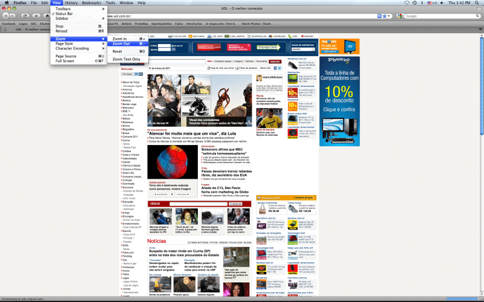Open the OpenSubtitles bookmark
This screenshot has height=302, width=484.
coord(162,24)
